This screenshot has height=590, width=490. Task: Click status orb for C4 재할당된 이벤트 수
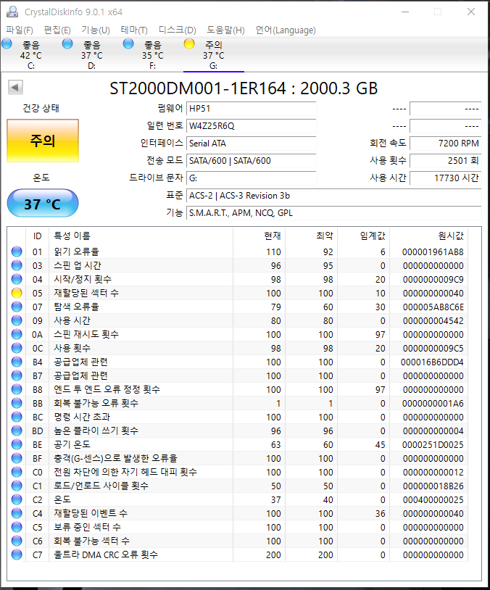17,514
